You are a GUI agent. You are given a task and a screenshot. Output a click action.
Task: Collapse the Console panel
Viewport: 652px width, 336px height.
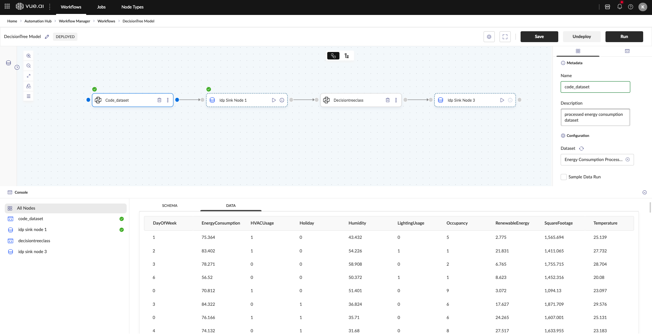(x=644, y=192)
